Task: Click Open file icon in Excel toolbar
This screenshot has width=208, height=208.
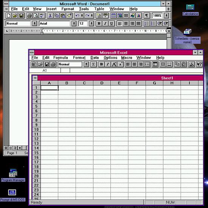Action: click(x=40, y=64)
